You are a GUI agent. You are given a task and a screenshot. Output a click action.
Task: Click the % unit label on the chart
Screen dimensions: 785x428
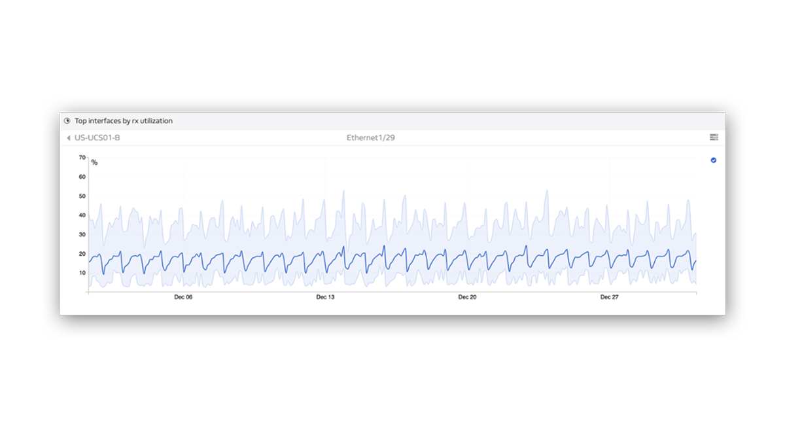click(94, 162)
